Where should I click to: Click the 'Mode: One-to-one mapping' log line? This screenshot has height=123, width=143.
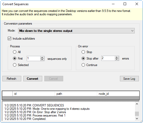pyautogui.click(x=47, y=109)
